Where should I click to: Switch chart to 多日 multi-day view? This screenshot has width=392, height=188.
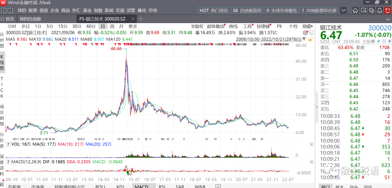(25, 26)
